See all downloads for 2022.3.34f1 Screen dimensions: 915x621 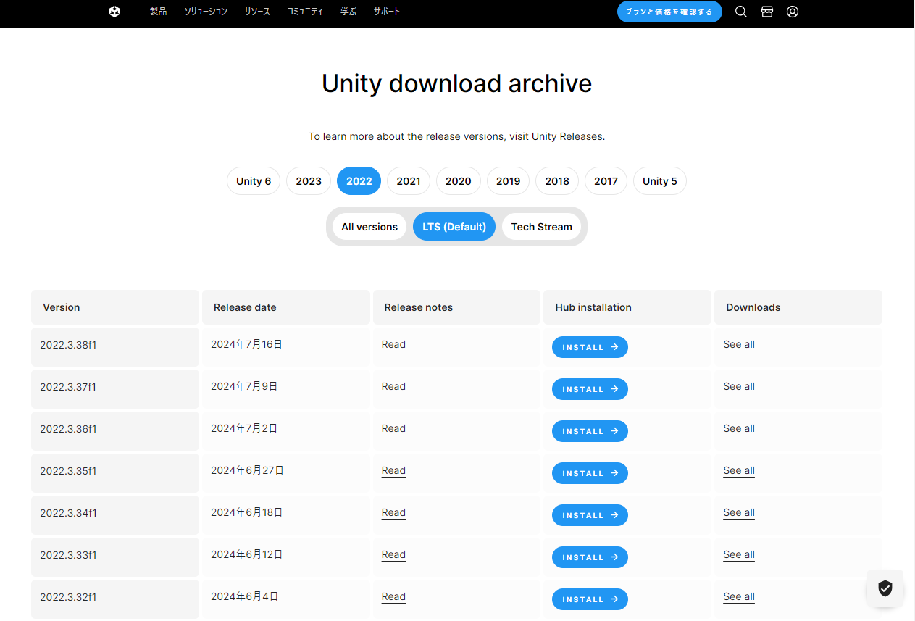tap(738, 512)
